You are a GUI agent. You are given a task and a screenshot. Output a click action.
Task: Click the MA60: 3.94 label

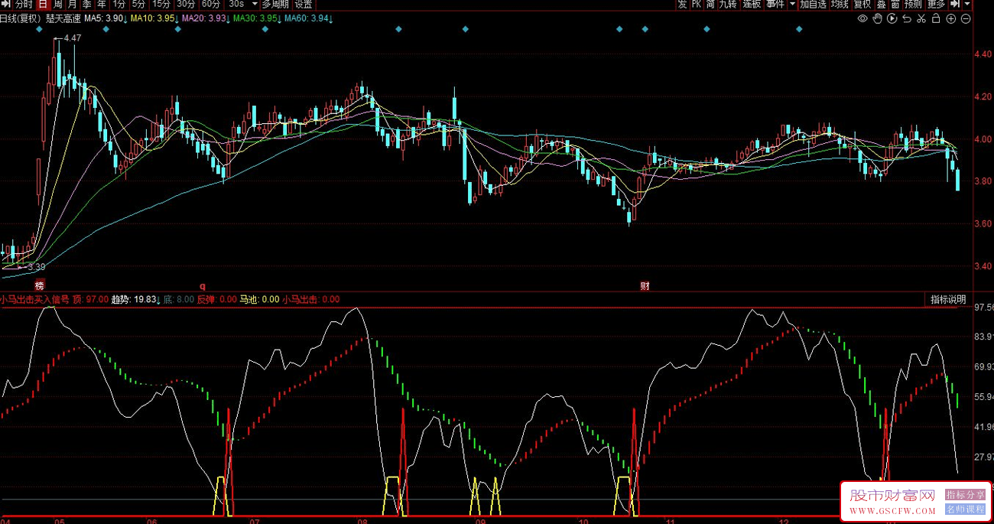coord(308,18)
